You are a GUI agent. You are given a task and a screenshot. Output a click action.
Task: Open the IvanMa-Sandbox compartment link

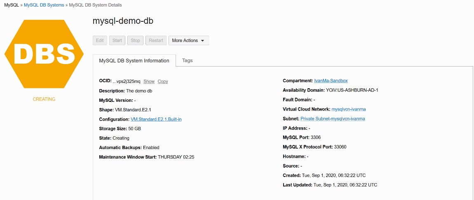(x=331, y=80)
